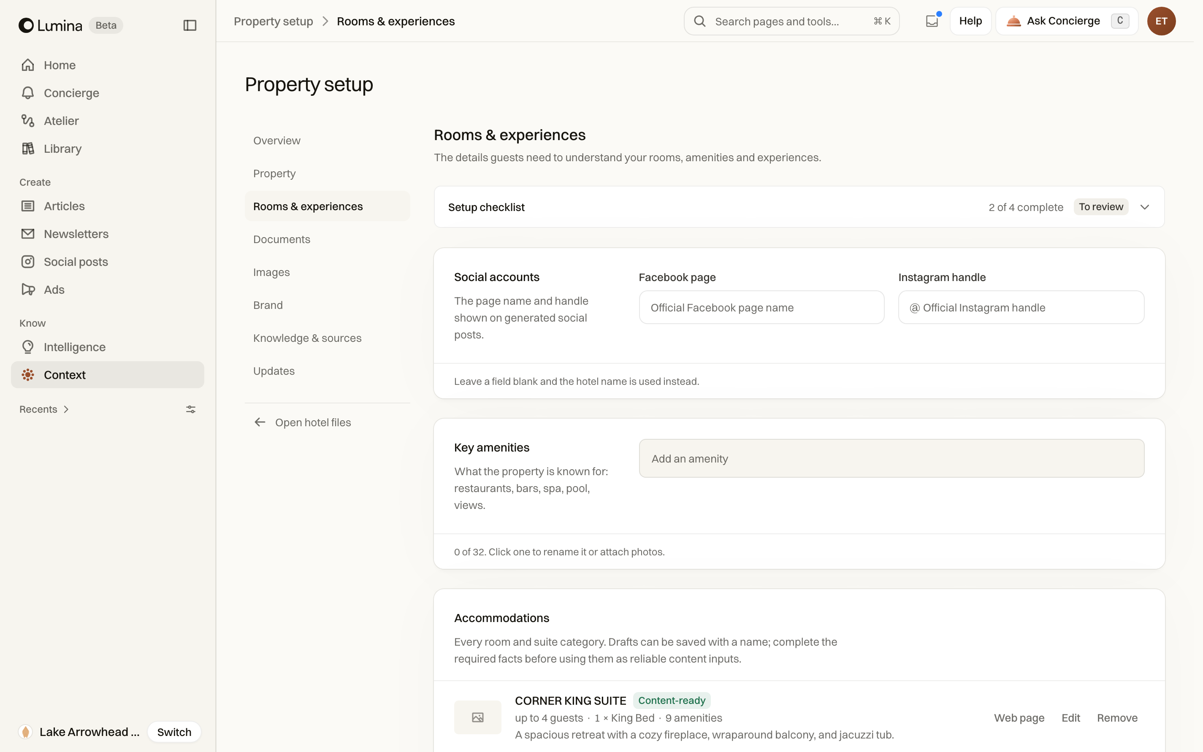This screenshot has width=1203, height=752.
Task: Open Social posts under Create
Action: click(x=108, y=262)
